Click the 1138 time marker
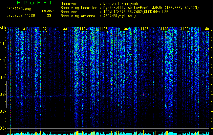 tap(165, 29)
